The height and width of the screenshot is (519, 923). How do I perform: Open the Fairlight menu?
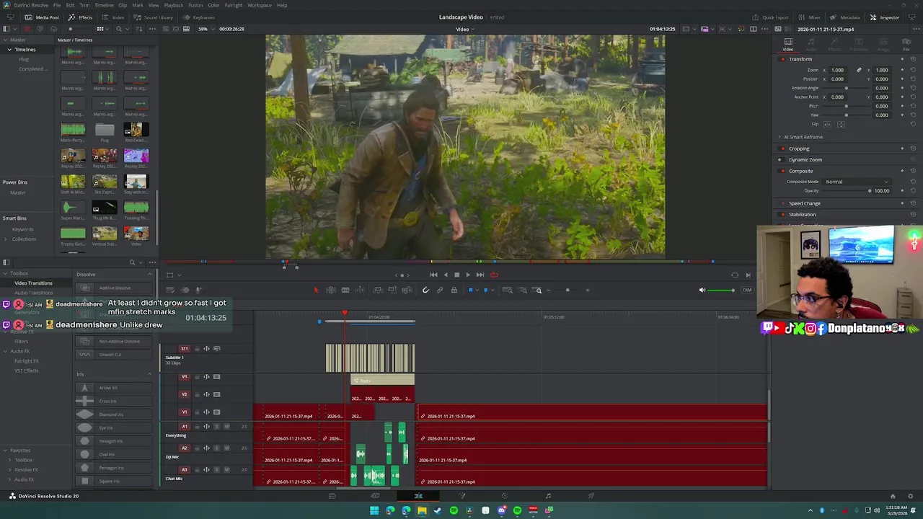[233, 5]
